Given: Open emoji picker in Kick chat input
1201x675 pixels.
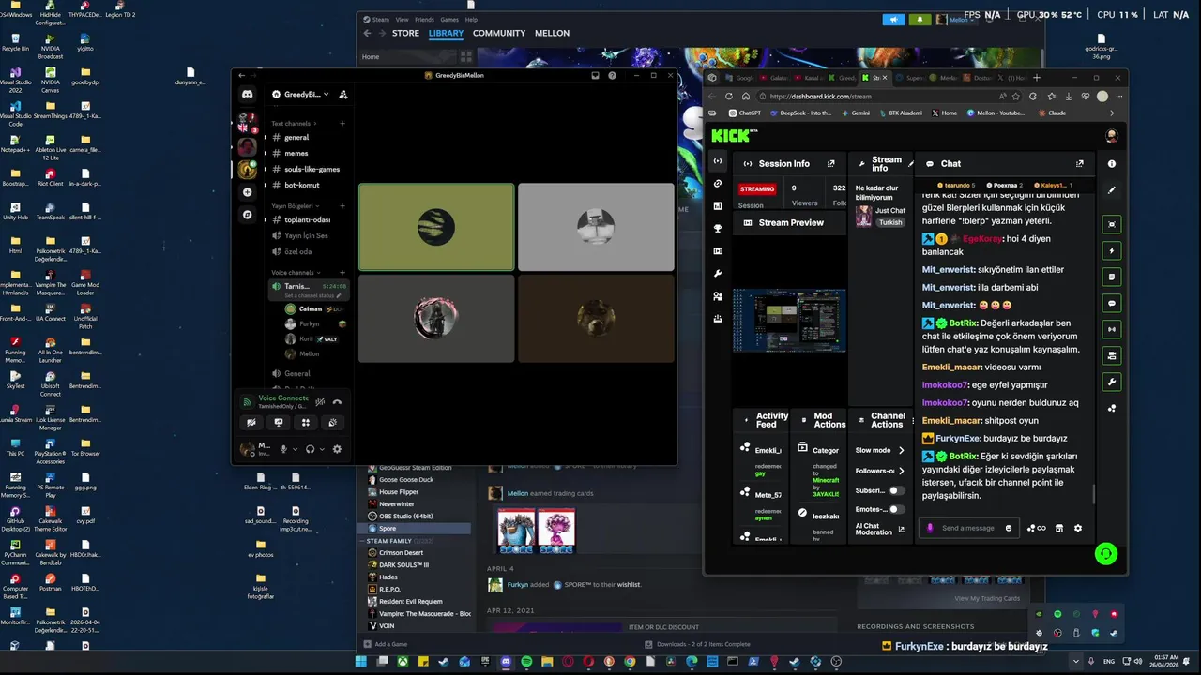Looking at the screenshot, I should tap(1009, 528).
